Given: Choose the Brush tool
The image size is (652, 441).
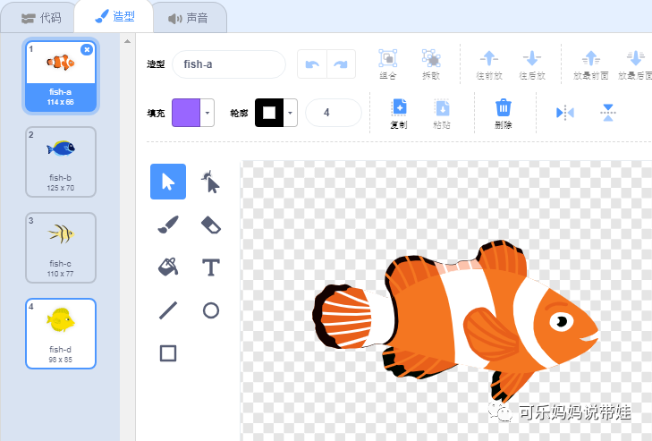Looking at the screenshot, I should click(168, 225).
